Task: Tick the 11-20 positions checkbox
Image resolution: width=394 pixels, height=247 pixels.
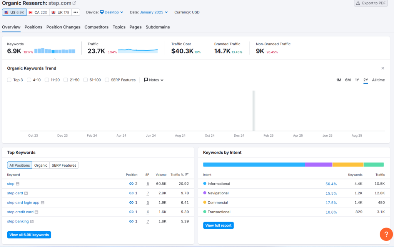Action: (47, 80)
